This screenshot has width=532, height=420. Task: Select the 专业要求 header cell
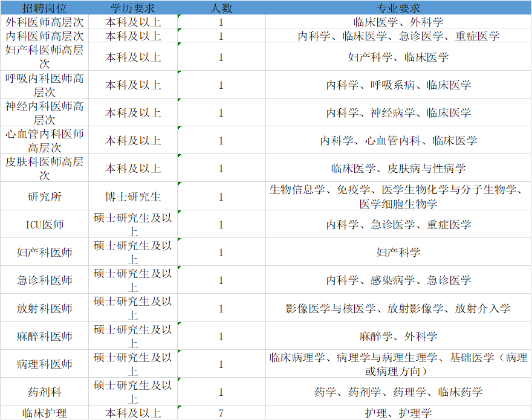click(398, 8)
